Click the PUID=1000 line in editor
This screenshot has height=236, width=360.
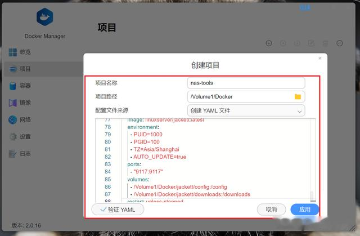pos(148,135)
